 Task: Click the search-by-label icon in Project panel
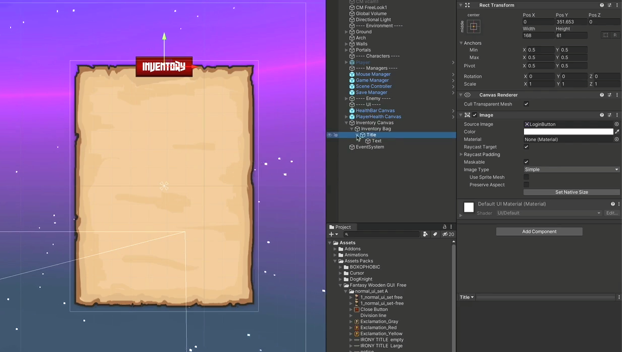click(x=435, y=234)
